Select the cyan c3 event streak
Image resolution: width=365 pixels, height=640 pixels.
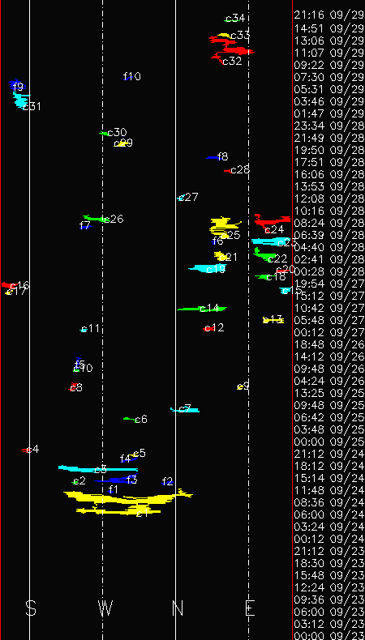click(x=98, y=469)
